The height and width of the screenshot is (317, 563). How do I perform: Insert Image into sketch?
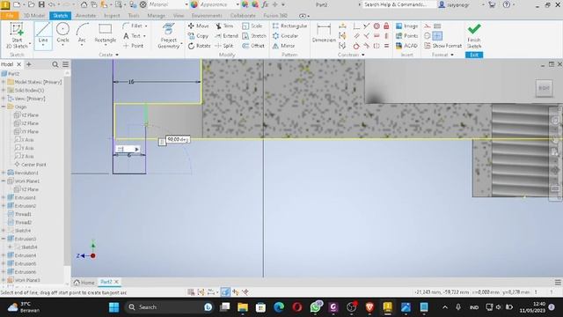click(x=406, y=26)
